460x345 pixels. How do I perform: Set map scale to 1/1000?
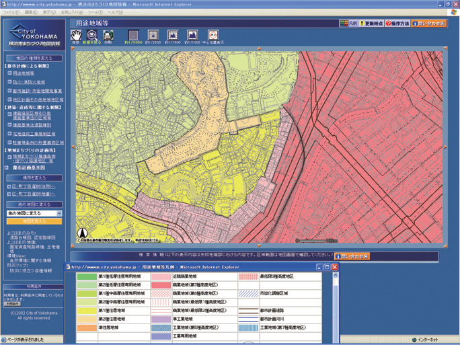coord(192,34)
